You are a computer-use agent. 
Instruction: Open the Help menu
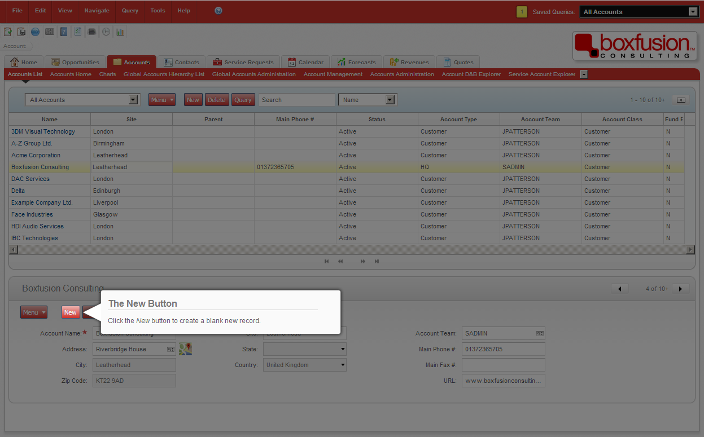click(x=184, y=11)
